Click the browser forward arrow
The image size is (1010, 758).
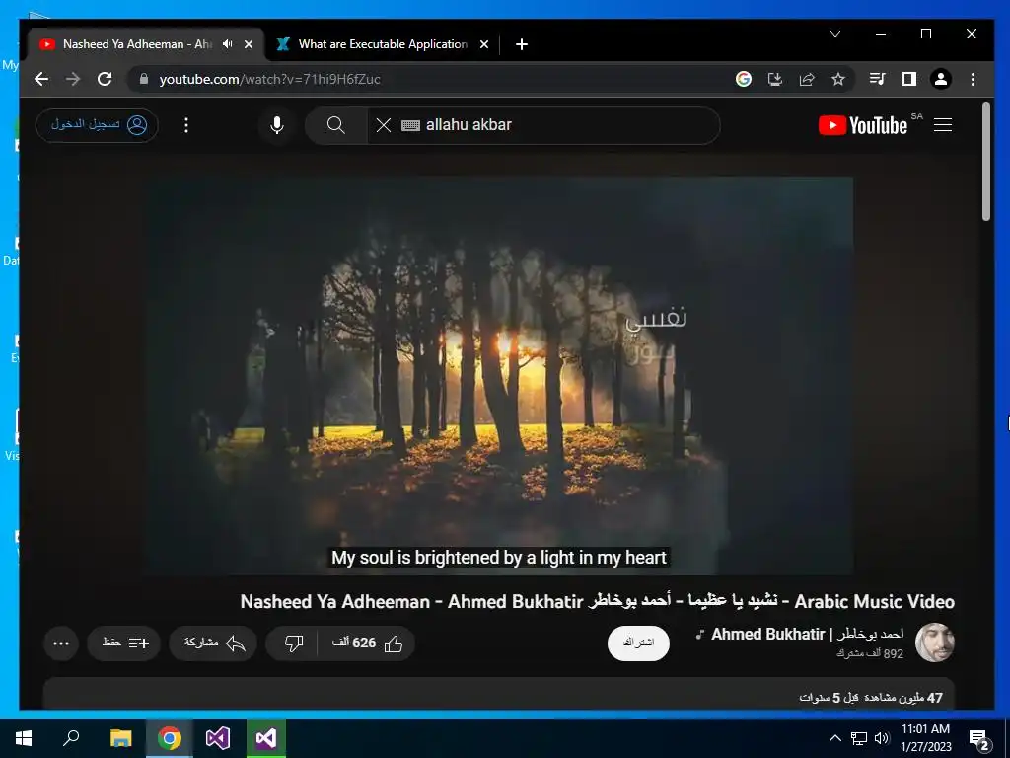(x=73, y=79)
